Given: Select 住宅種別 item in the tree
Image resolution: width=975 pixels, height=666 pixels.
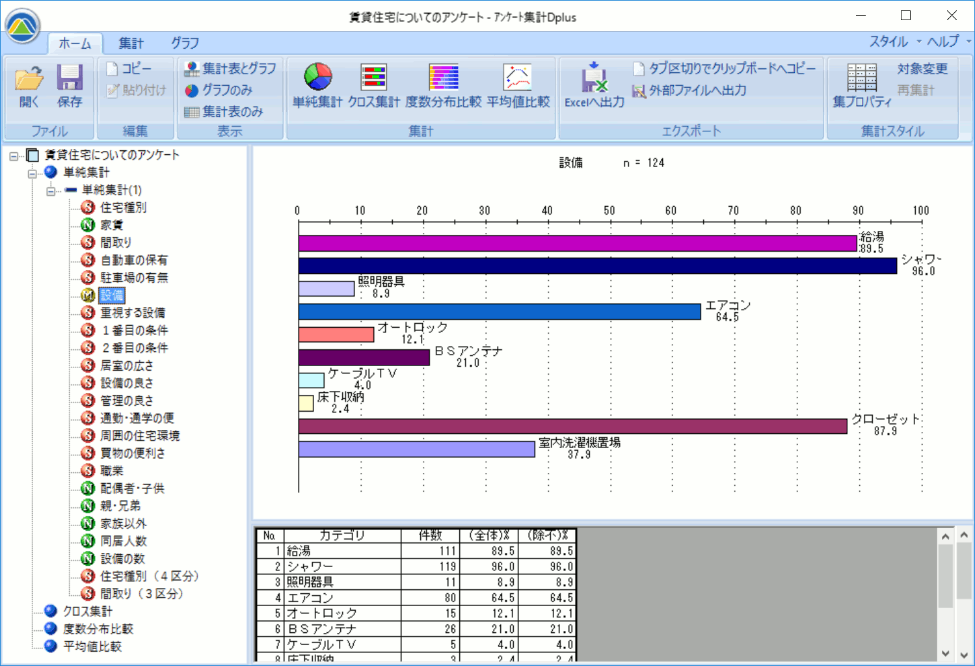Looking at the screenshot, I should coord(123,207).
